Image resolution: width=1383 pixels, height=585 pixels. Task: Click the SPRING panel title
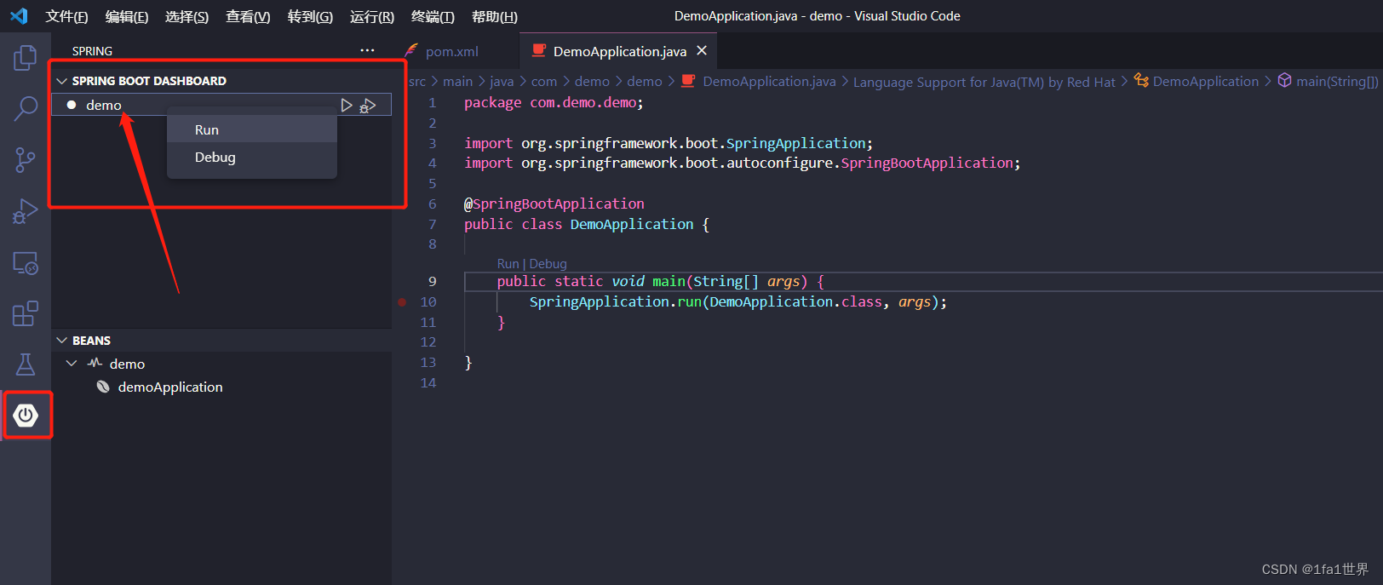(x=92, y=51)
